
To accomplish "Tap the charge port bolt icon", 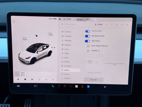I will coord(54,48).
